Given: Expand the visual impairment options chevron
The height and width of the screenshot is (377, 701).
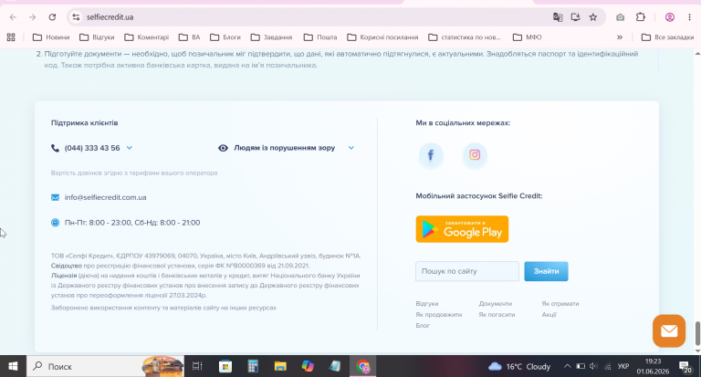Looking at the screenshot, I should coord(350,148).
